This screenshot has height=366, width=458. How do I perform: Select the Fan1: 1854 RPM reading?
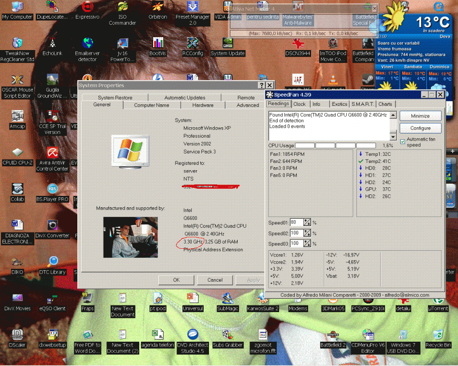(x=287, y=154)
